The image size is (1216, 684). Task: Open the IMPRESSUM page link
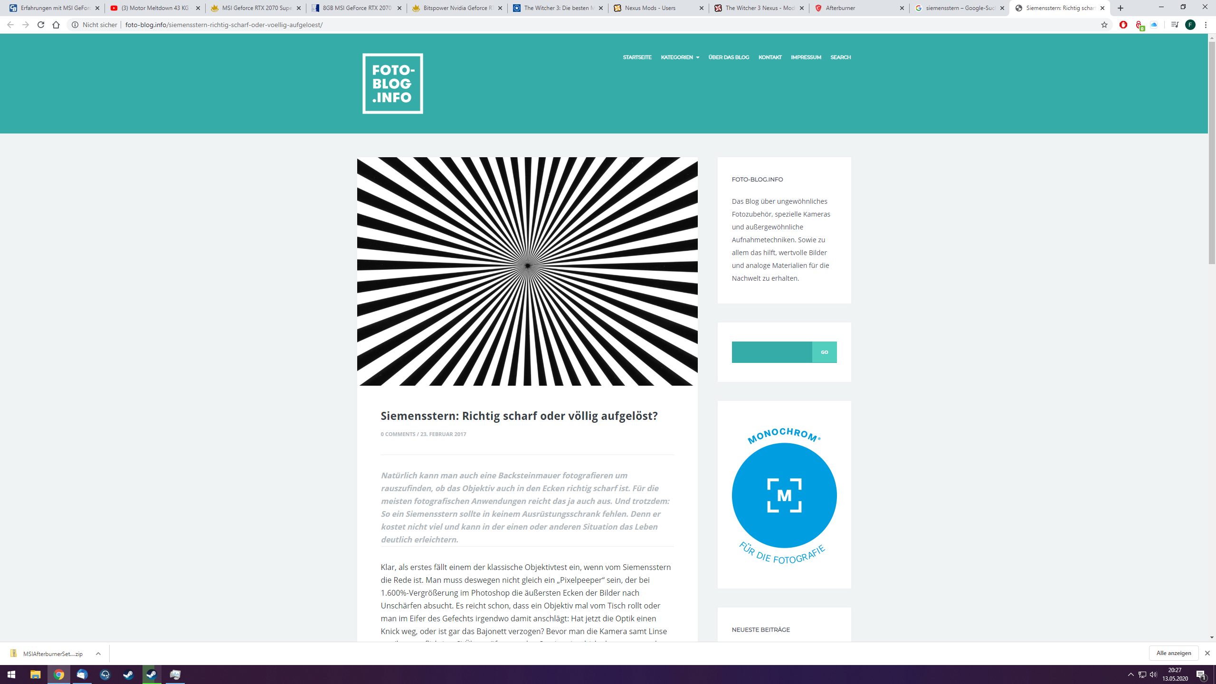[806, 57]
